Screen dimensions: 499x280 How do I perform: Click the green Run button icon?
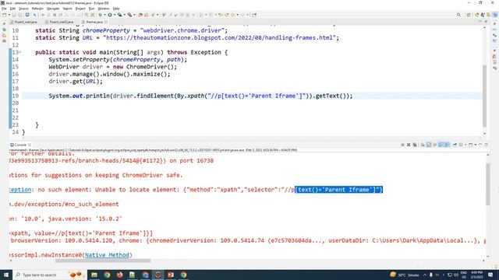[110, 15]
